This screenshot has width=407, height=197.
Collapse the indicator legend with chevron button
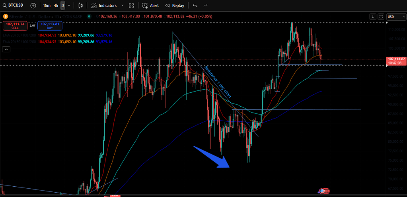6,49
